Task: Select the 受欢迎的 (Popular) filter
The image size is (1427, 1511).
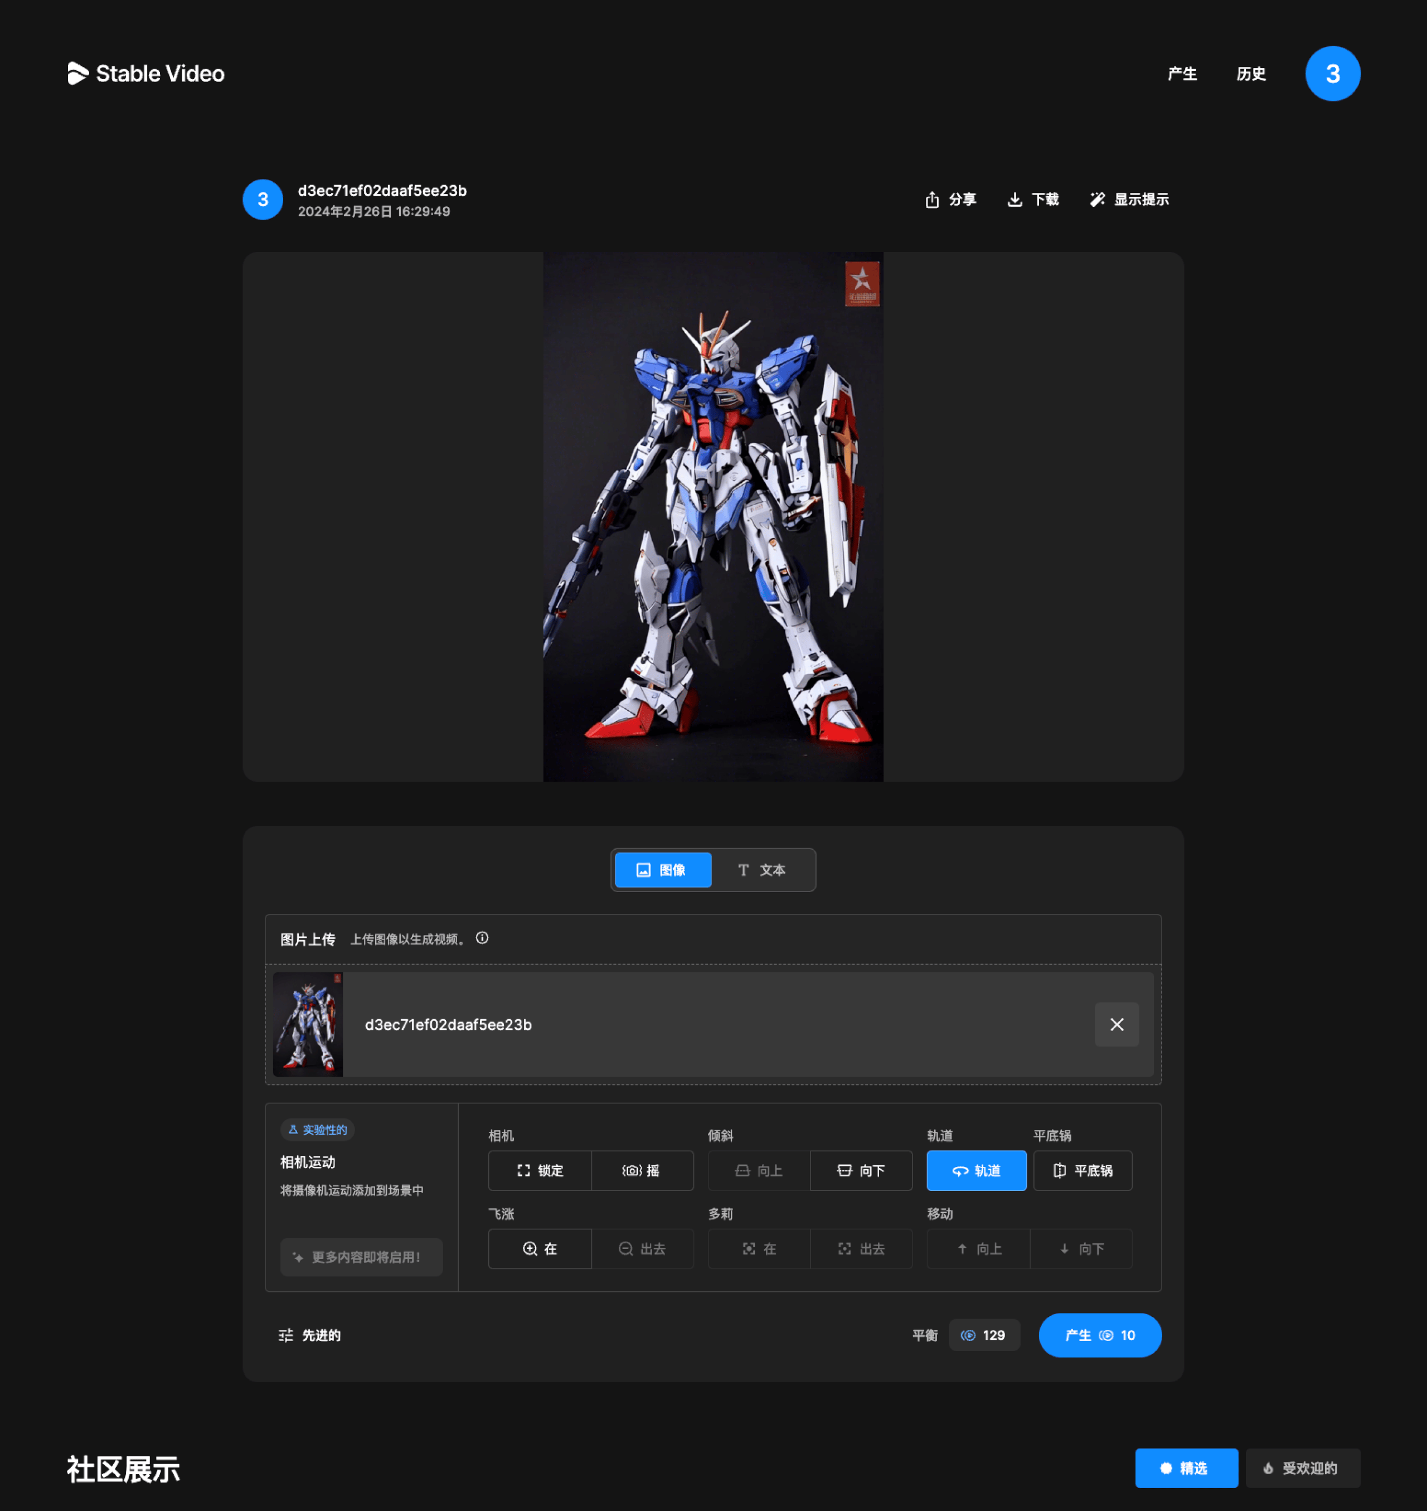Action: coord(1302,1469)
